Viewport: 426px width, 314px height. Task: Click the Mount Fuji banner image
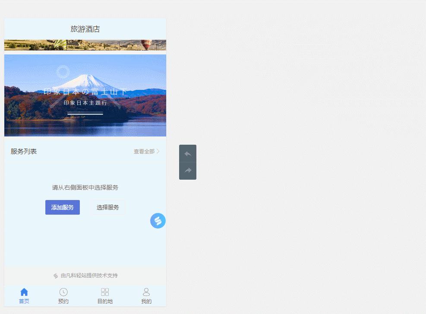click(x=85, y=95)
